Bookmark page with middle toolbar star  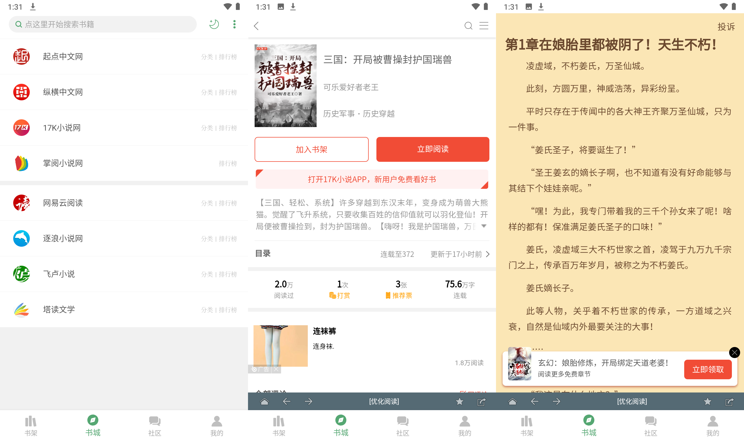[x=459, y=402]
